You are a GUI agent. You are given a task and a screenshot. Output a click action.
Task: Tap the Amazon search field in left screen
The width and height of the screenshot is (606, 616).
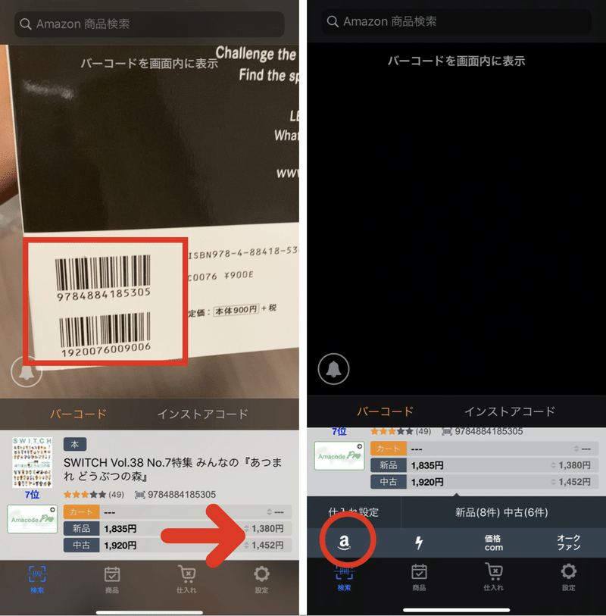point(149,24)
